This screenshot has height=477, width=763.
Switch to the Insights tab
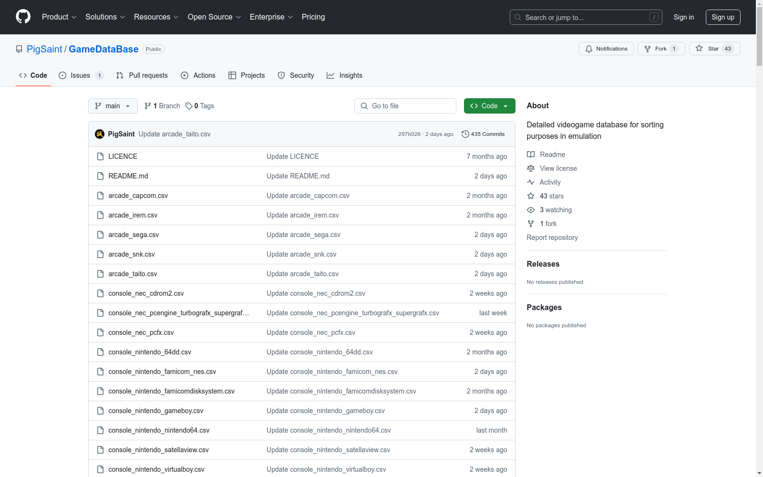[x=344, y=75]
